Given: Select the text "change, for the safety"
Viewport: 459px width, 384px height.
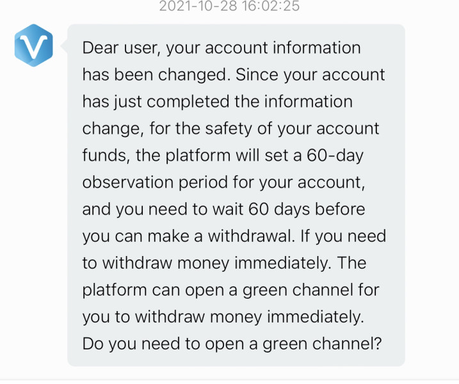Looking at the screenshot, I should pos(167,129).
